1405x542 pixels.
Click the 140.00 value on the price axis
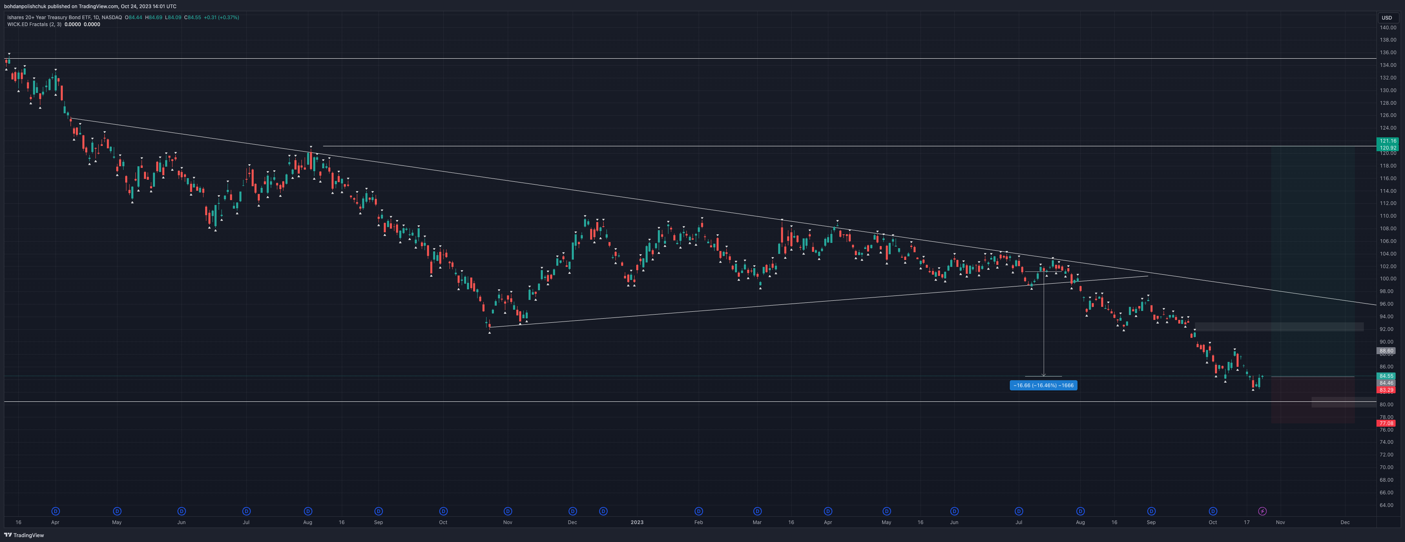click(x=1388, y=27)
